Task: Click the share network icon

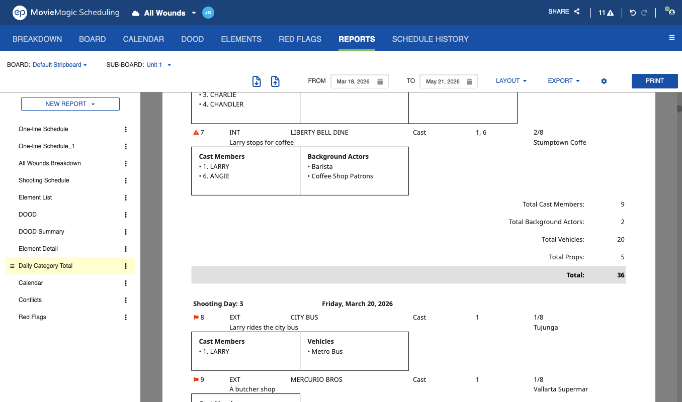Action: pyautogui.click(x=577, y=12)
